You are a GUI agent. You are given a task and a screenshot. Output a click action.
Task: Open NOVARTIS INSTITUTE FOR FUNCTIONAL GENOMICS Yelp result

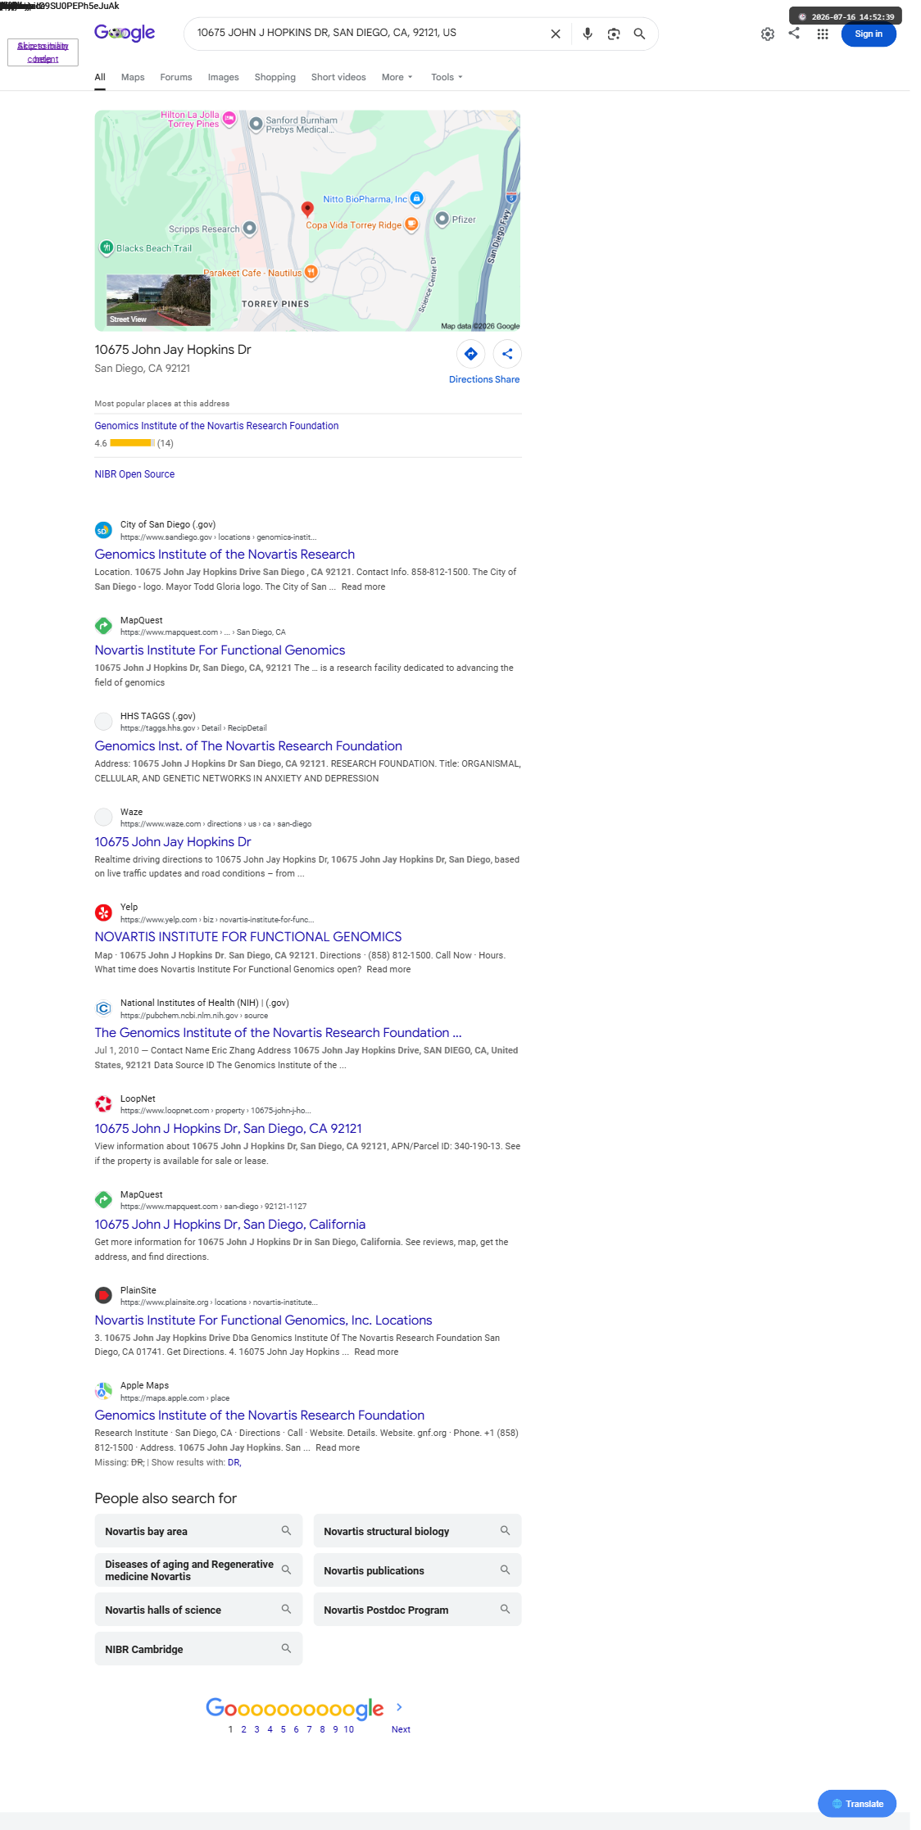[x=248, y=936]
